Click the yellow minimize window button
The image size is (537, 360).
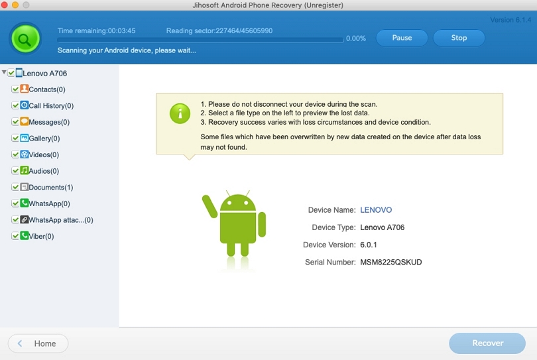coord(15,5)
